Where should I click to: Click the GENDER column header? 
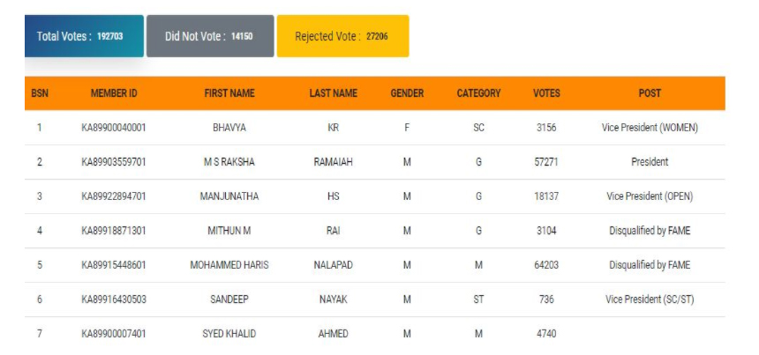(x=407, y=93)
